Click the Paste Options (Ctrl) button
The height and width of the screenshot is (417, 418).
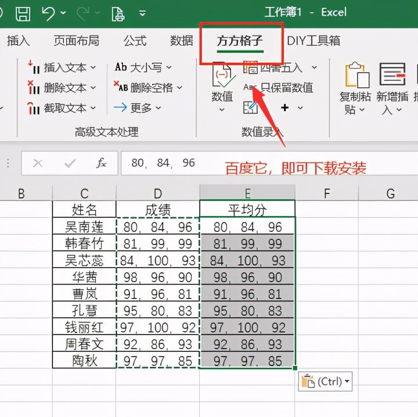(325, 381)
